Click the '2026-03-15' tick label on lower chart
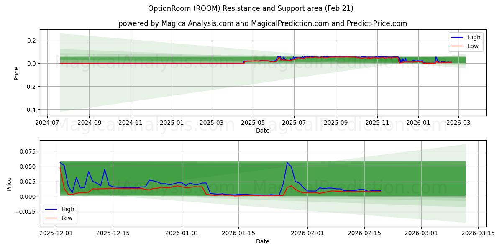 [477, 234]
